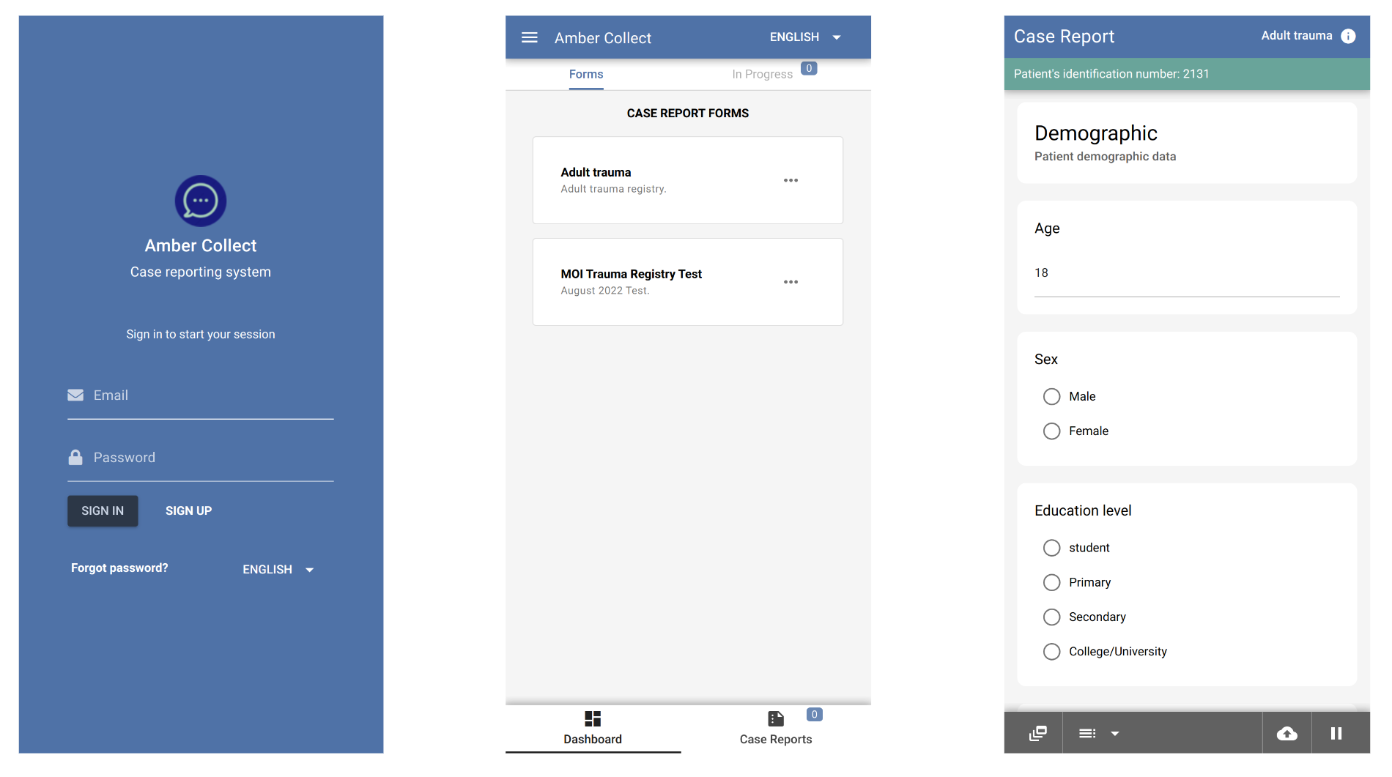Select student education level
The height and width of the screenshot is (777, 1392).
tap(1052, 548)
